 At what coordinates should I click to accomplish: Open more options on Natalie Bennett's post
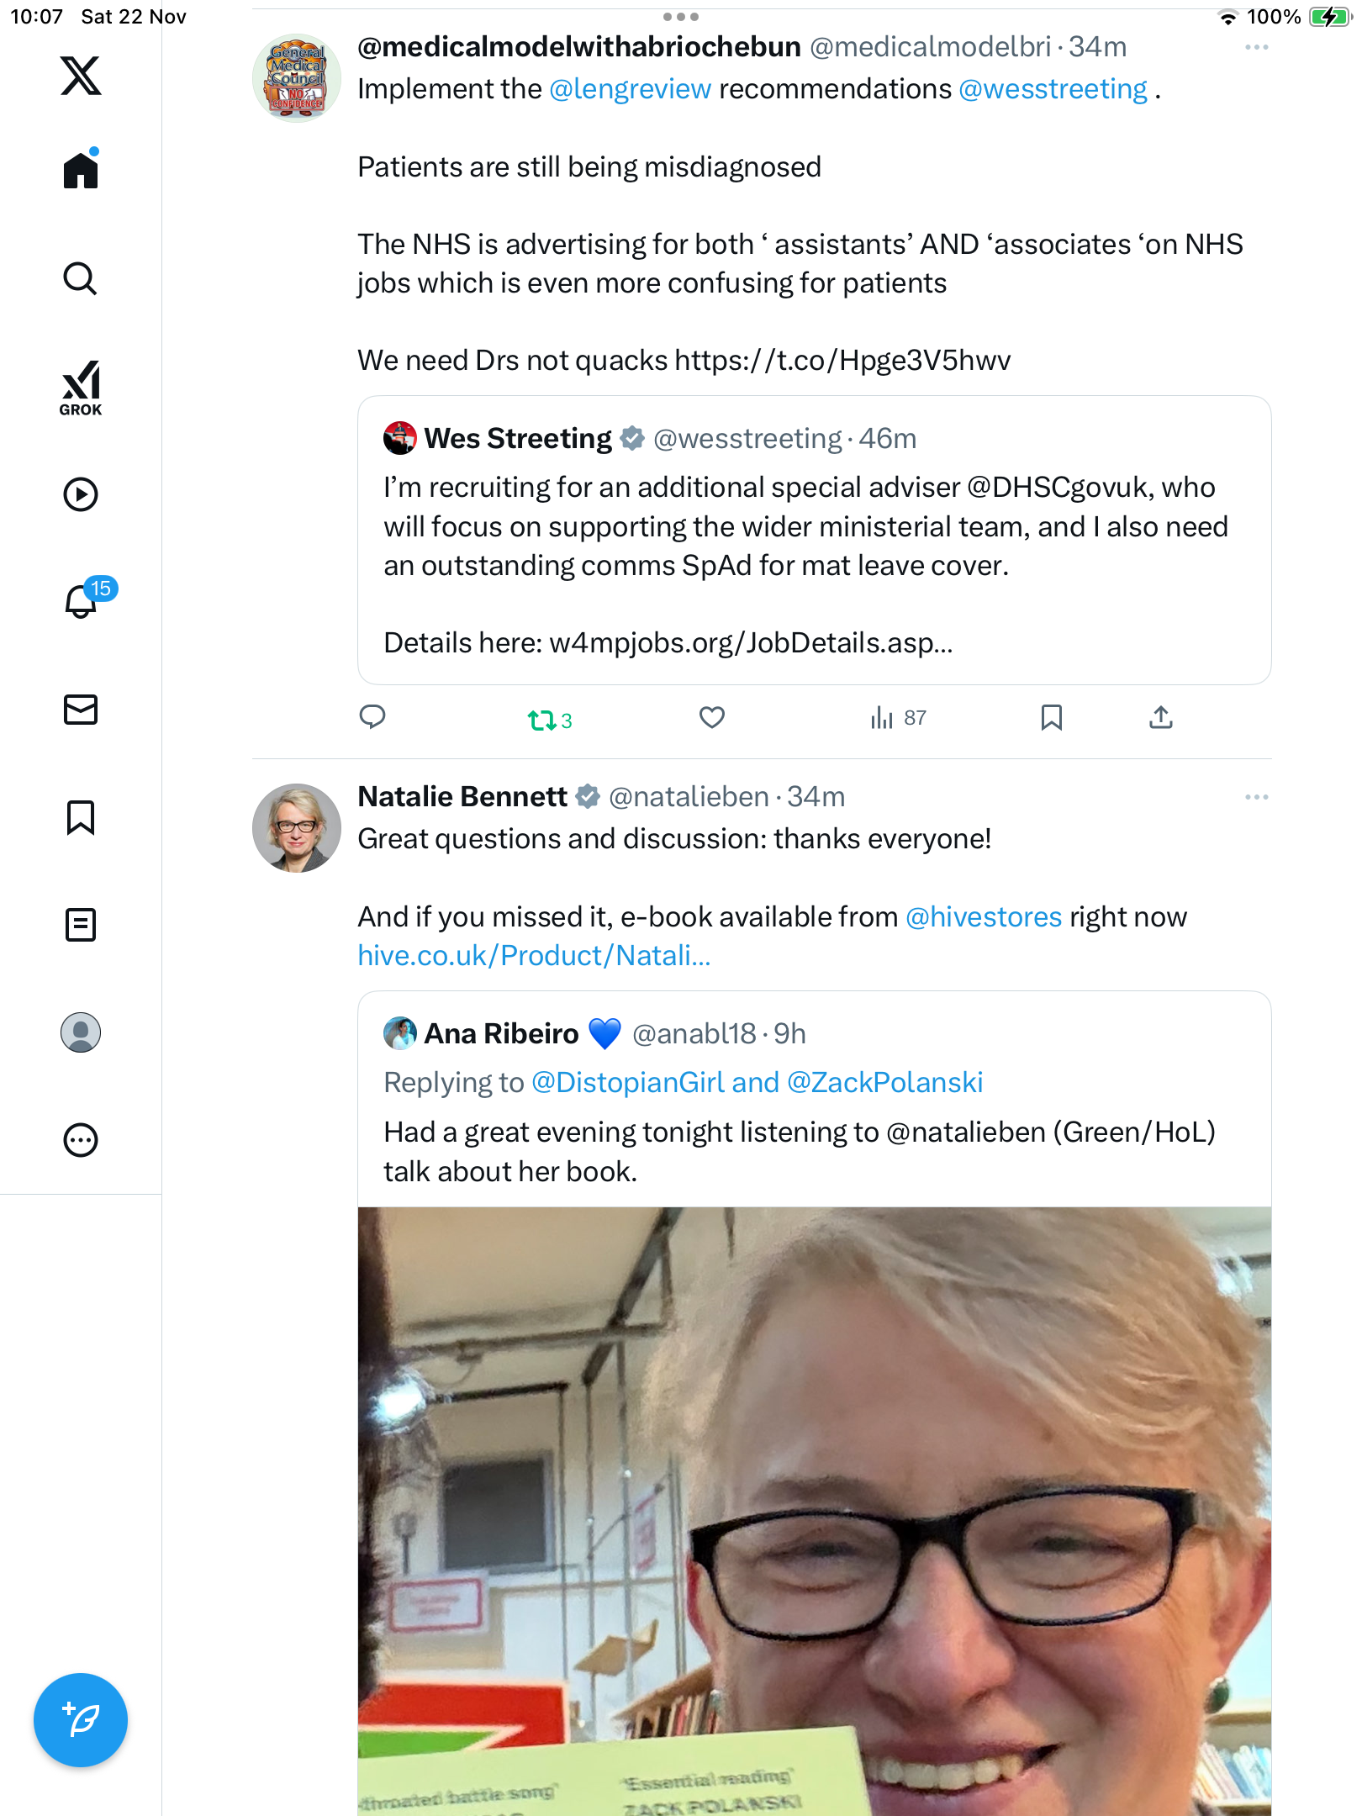coord(1256,797)
